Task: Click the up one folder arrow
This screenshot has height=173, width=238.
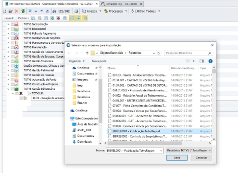Action: tap(87, 53)
